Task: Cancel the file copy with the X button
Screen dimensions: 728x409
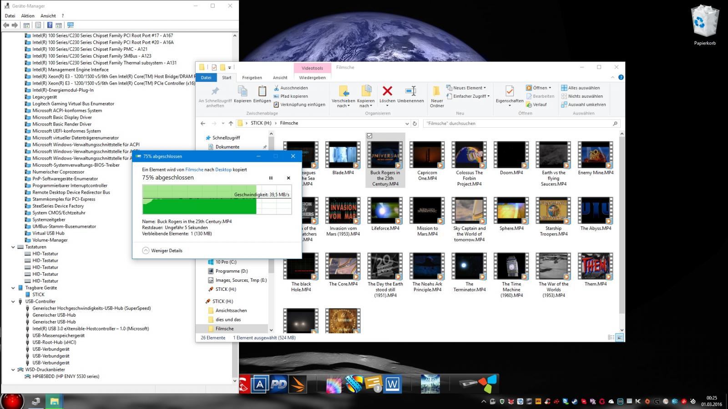Action: tap(288, 178)
